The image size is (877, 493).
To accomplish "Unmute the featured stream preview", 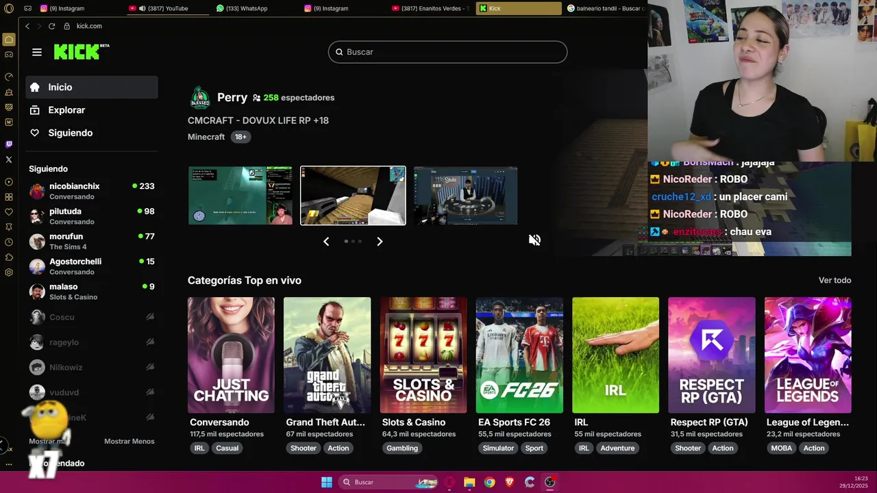I will (534, 240).
